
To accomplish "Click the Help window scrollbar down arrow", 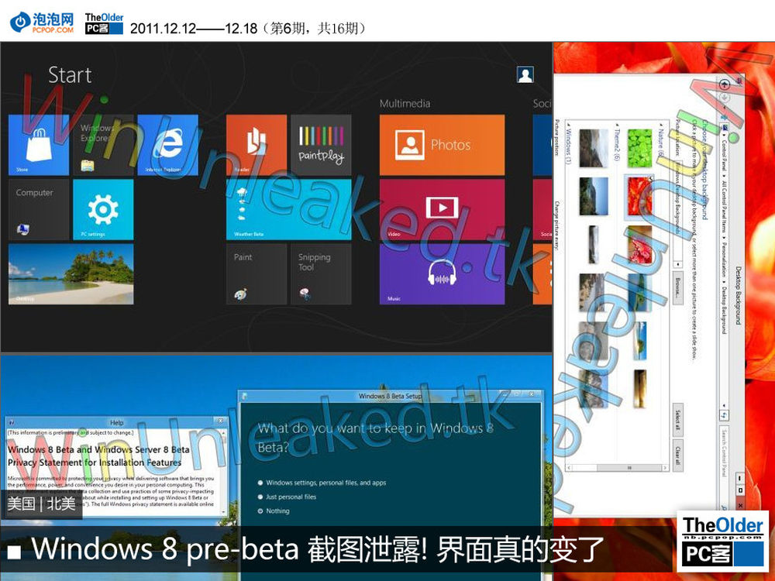I will click(223, 511).
